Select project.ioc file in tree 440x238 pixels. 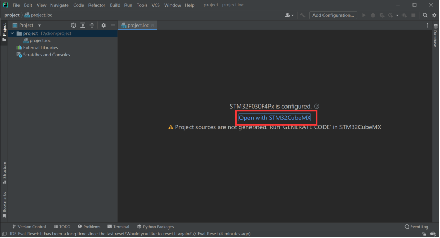37,40
